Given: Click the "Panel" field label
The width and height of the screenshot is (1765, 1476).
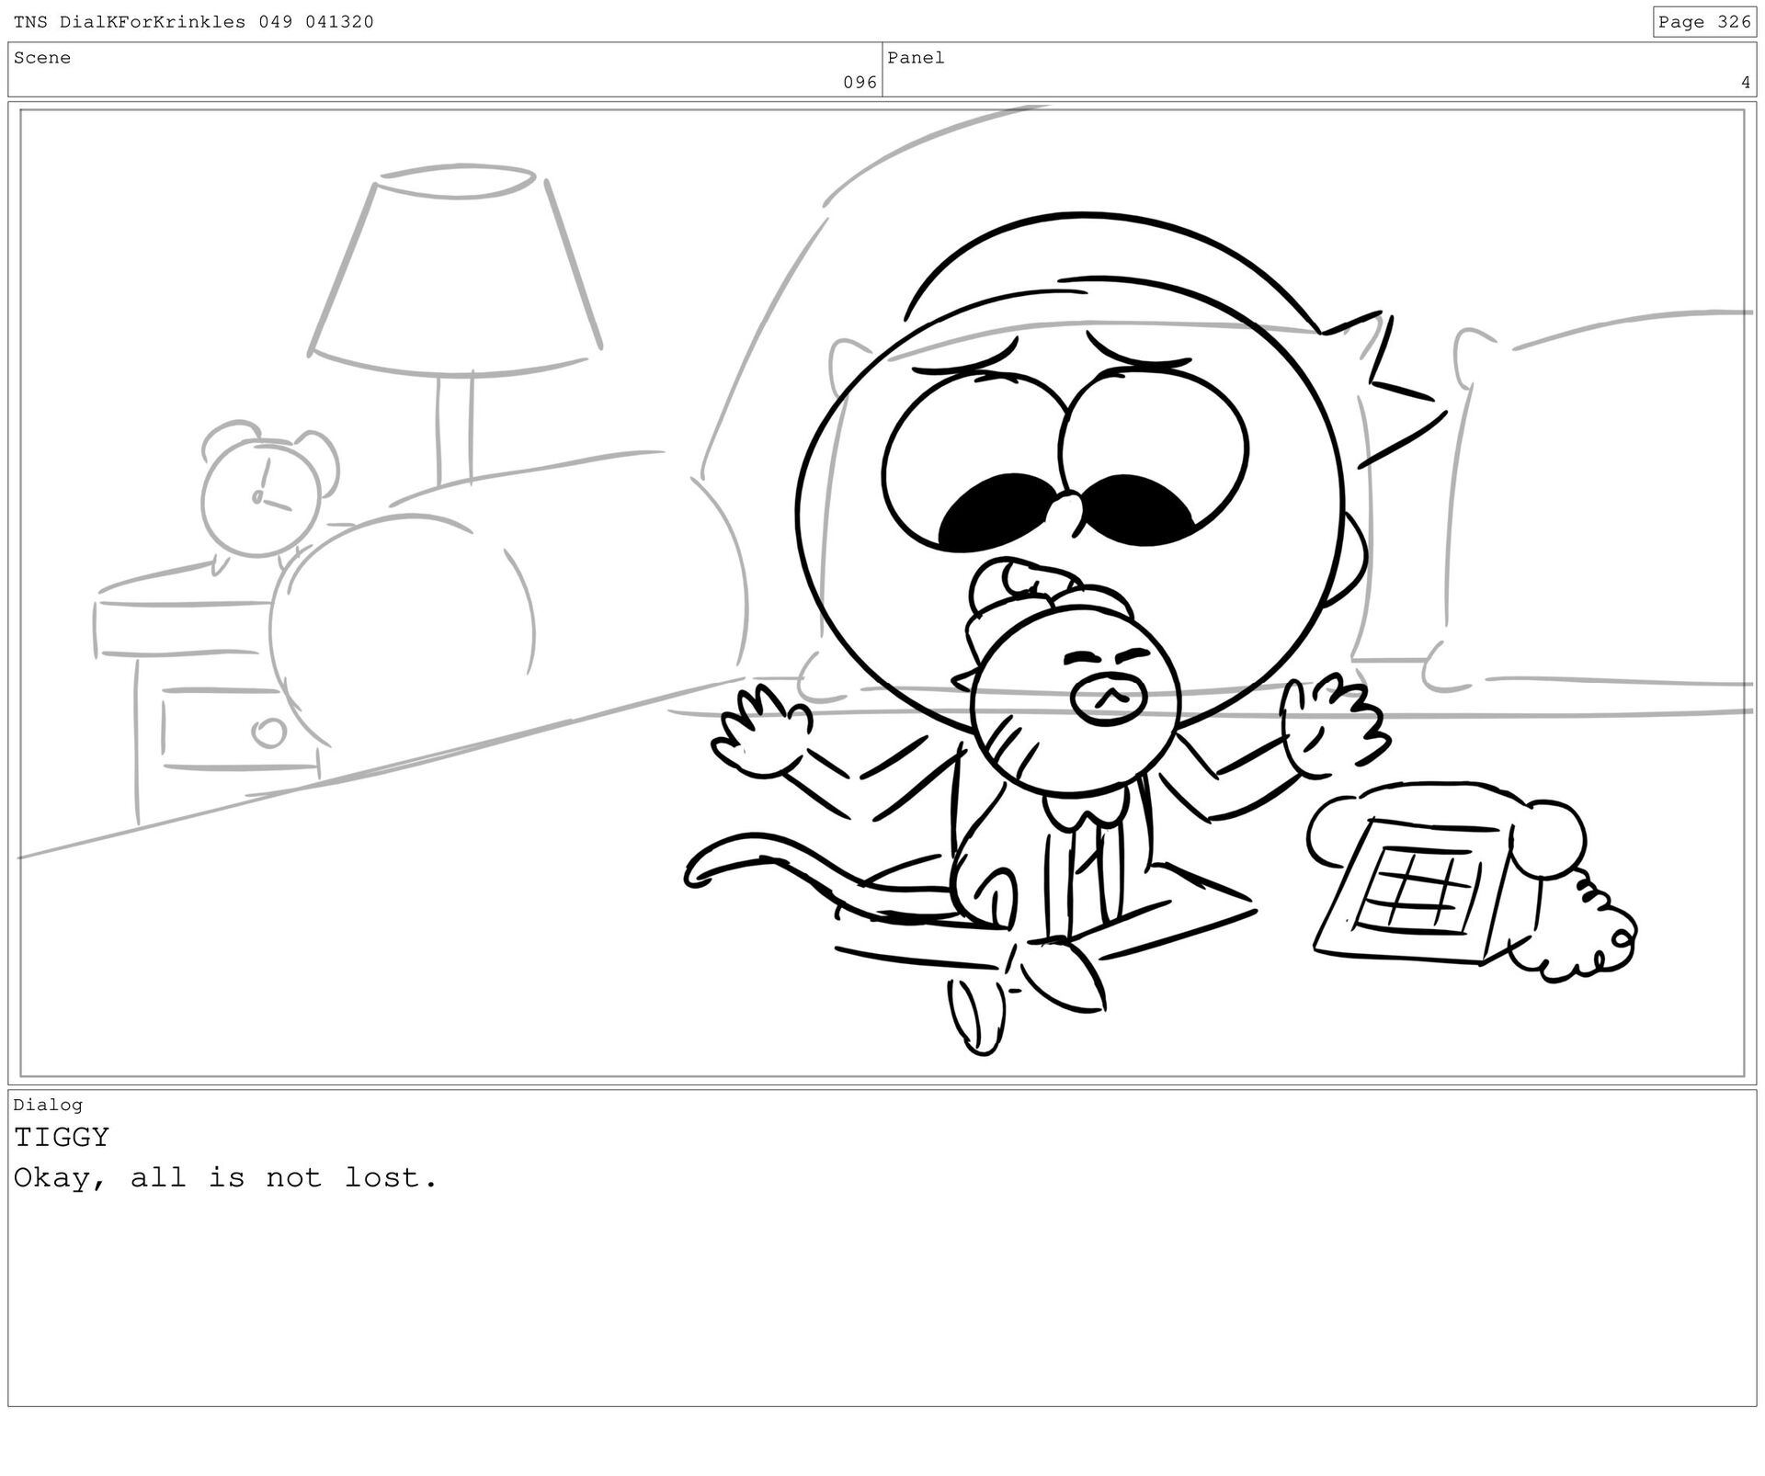Looking at the screenshot, I should [916, 58].
